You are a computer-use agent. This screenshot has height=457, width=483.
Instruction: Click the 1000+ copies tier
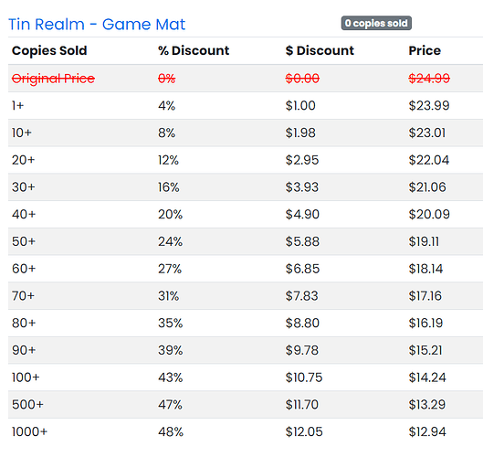tap(29, 431)
